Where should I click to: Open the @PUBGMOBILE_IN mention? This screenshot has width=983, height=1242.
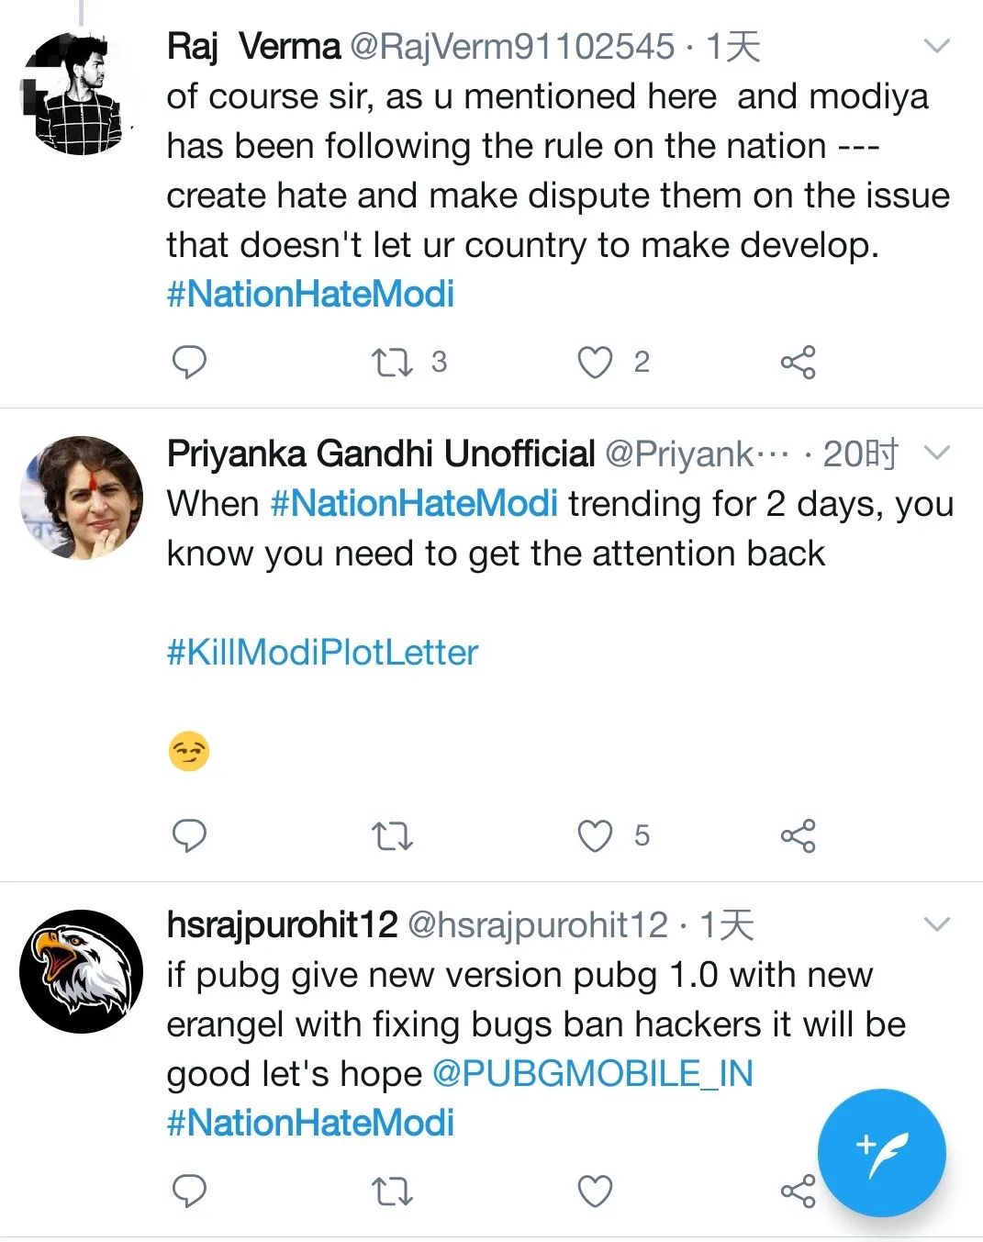593,1073
